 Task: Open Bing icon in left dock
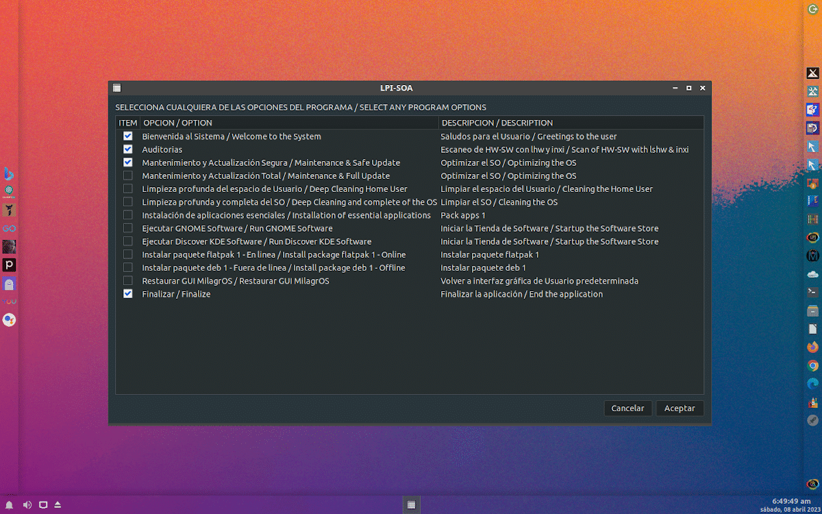[x=9, y=173]
